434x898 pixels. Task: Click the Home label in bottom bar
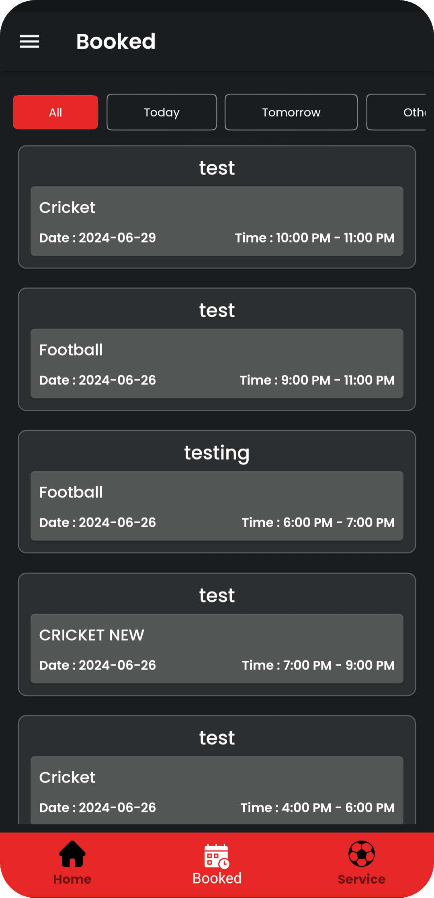pos(72,879)
